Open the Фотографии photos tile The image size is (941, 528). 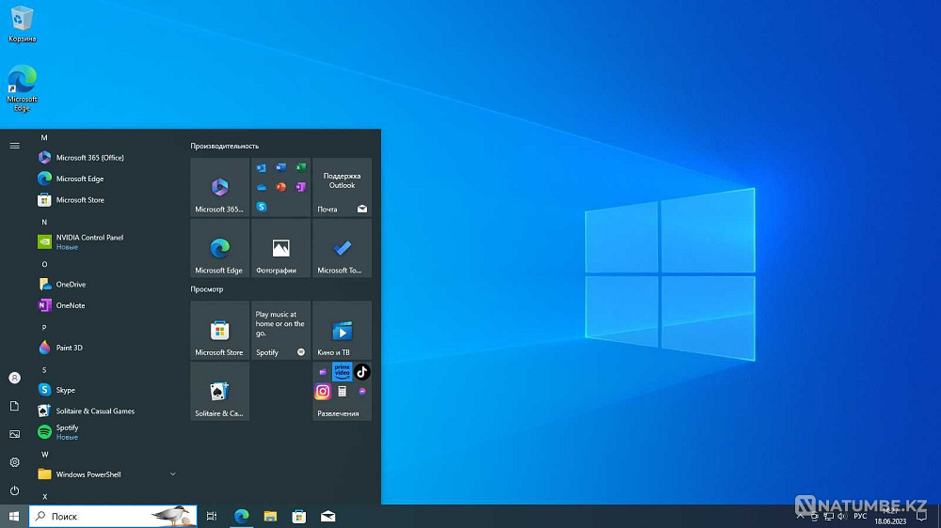point(280,248)
